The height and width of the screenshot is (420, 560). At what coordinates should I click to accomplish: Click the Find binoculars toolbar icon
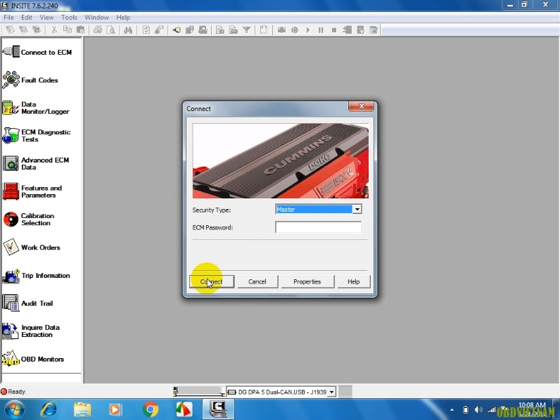pyautogui.click(x=128, y=30)
